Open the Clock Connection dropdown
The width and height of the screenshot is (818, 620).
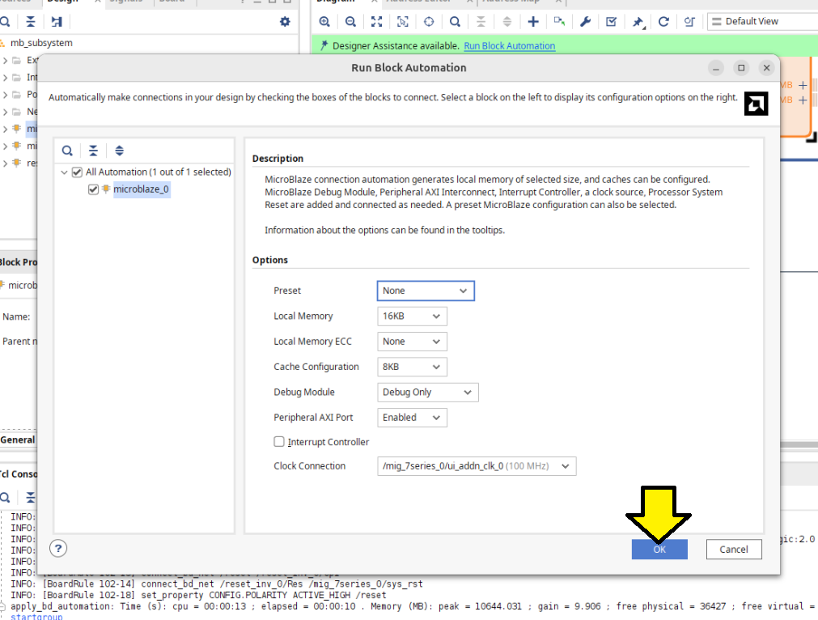tap(476, 466)
